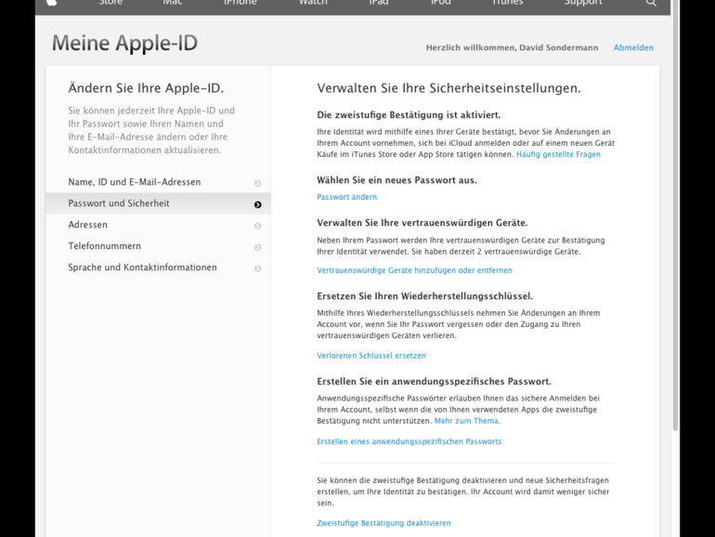Click Erstellen eines anwendungsspezifischen Passworts link
The height and width of the screenshot is (537, 715).
(x=409, y=441)
